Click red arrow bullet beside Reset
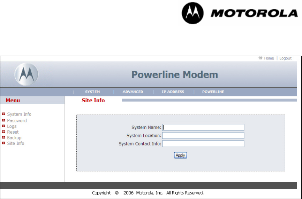 click(3, 132)
